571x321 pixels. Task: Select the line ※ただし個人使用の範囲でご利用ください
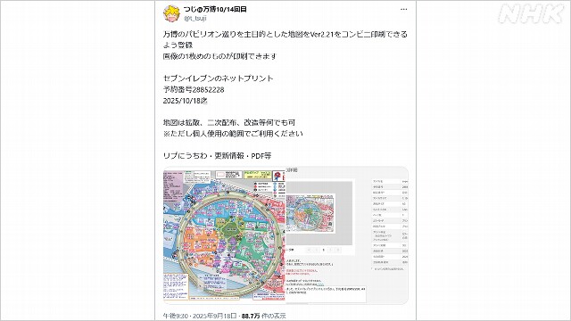click(233, 134)
